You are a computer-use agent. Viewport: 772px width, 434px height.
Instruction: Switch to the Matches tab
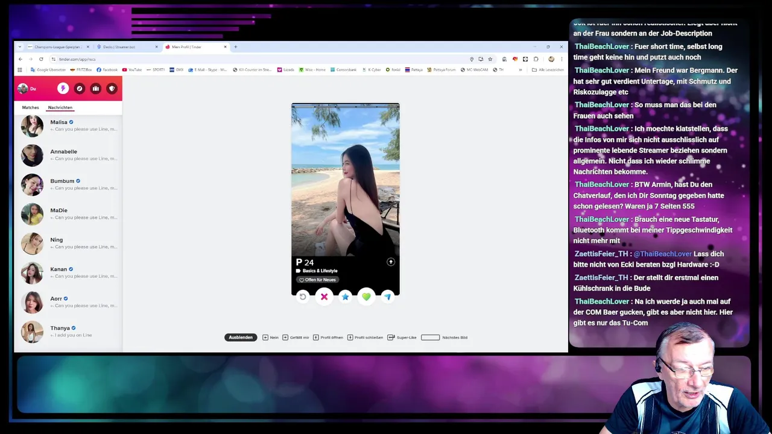30,107
